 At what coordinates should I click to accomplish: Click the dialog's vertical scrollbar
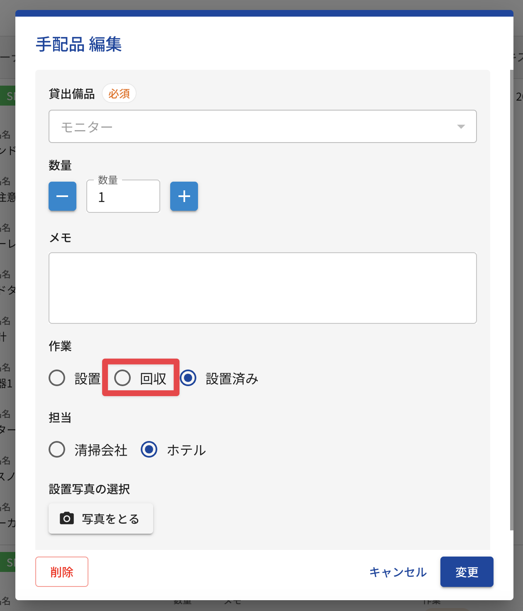[512, 300]
